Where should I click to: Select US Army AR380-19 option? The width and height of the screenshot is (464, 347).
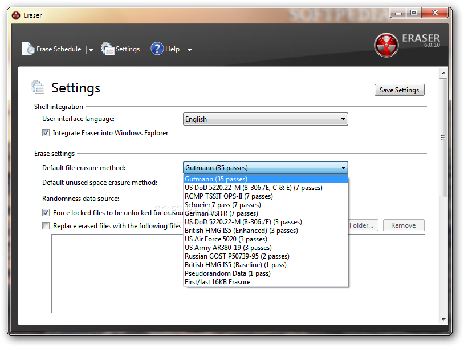[x=266, y=248]
